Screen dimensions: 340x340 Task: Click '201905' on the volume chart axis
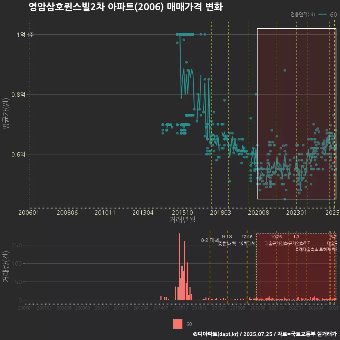point(237,308)
